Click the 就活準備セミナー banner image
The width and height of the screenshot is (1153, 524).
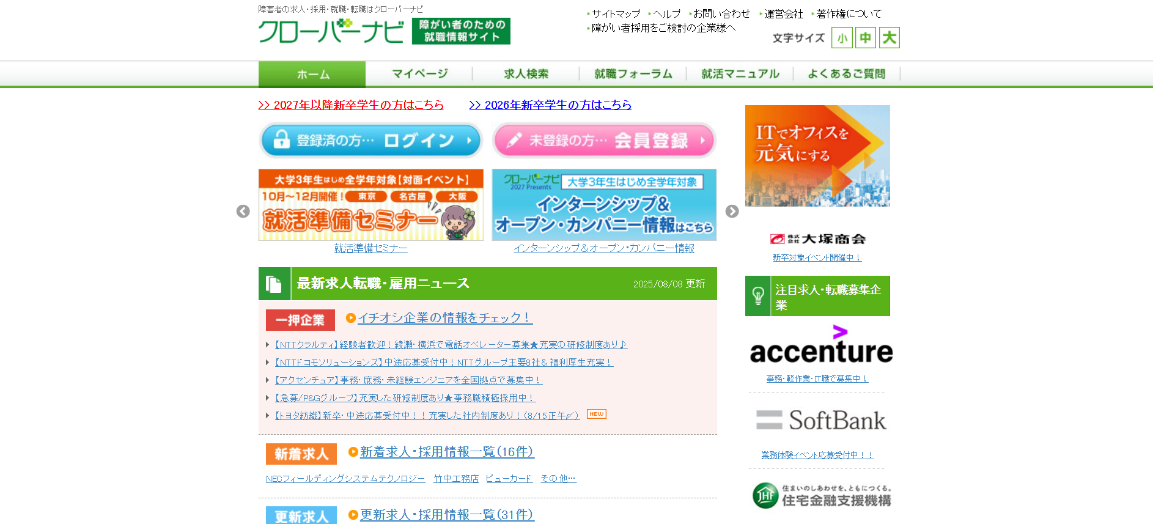pos(371,205)
